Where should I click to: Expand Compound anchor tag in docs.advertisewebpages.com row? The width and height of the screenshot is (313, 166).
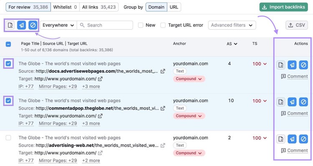[189, 79]
